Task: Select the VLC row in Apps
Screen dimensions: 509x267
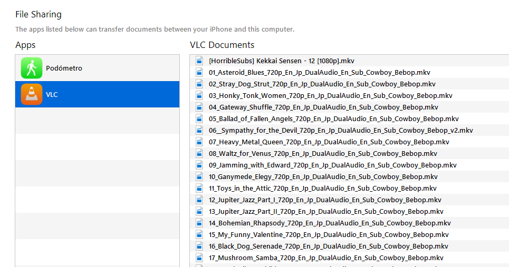Action: click(98, 94)
